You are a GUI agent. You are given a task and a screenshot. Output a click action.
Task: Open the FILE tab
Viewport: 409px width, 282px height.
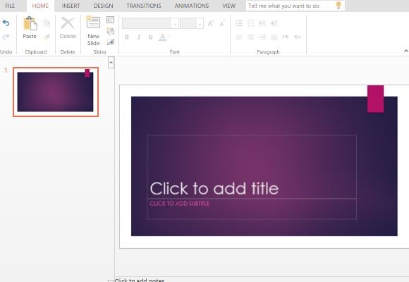pyautogui.click(x=10, y=6)
